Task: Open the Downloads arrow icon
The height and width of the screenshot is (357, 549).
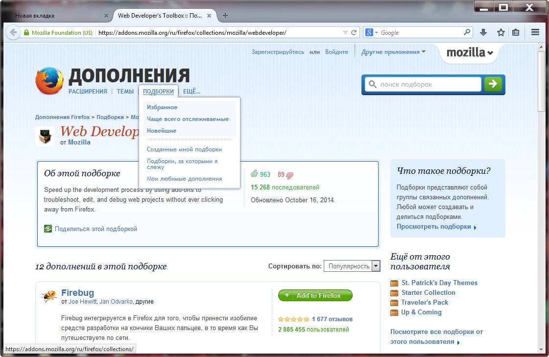Action: tap(483, 32)
